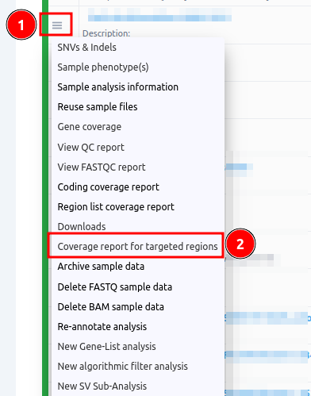Start New algorithmic filter analysis
The width and height of the screenshot is (311, 396).
coord(122,367)
